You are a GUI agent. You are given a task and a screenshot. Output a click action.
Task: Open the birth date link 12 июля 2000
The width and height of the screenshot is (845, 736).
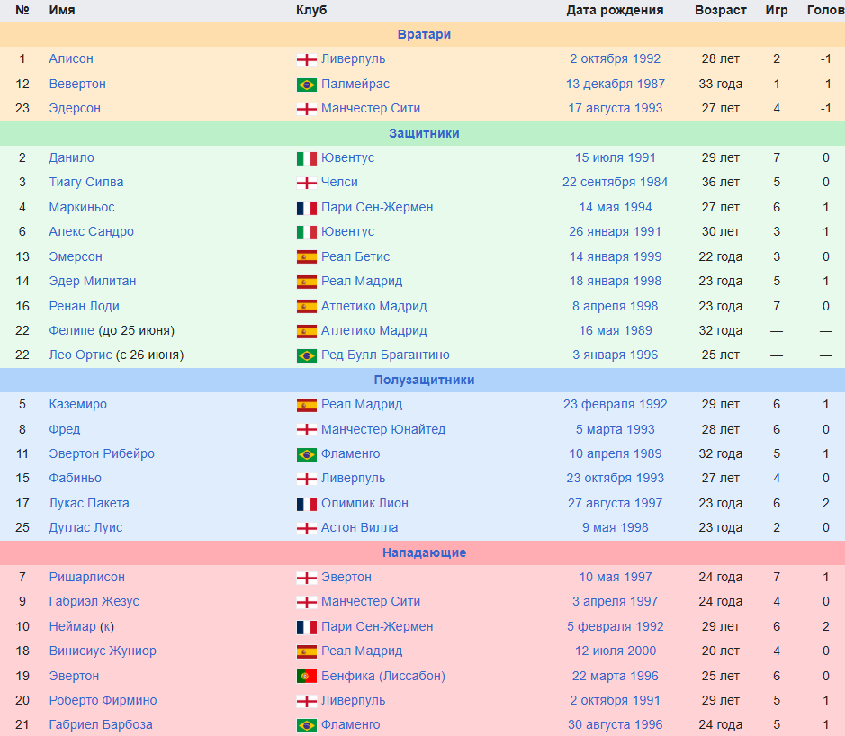coord(616,651)
